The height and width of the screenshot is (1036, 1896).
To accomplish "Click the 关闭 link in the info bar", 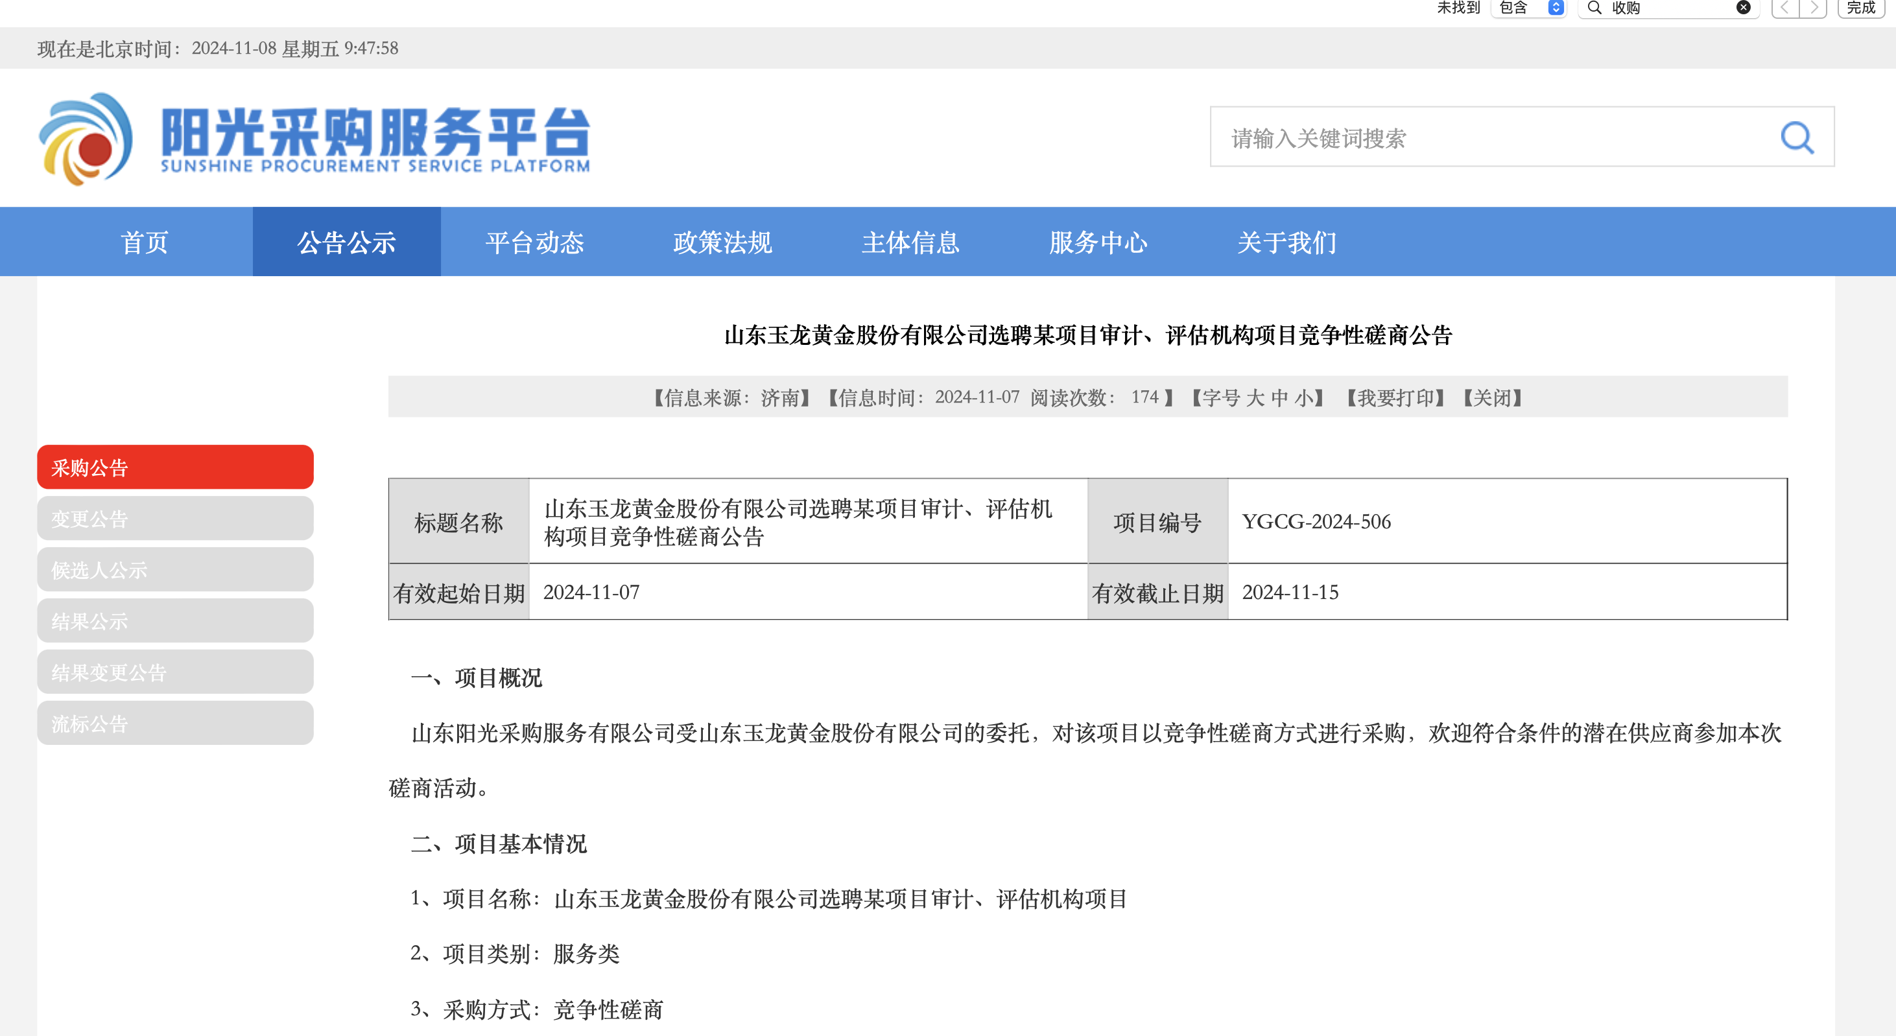I will coord(1493,398).
